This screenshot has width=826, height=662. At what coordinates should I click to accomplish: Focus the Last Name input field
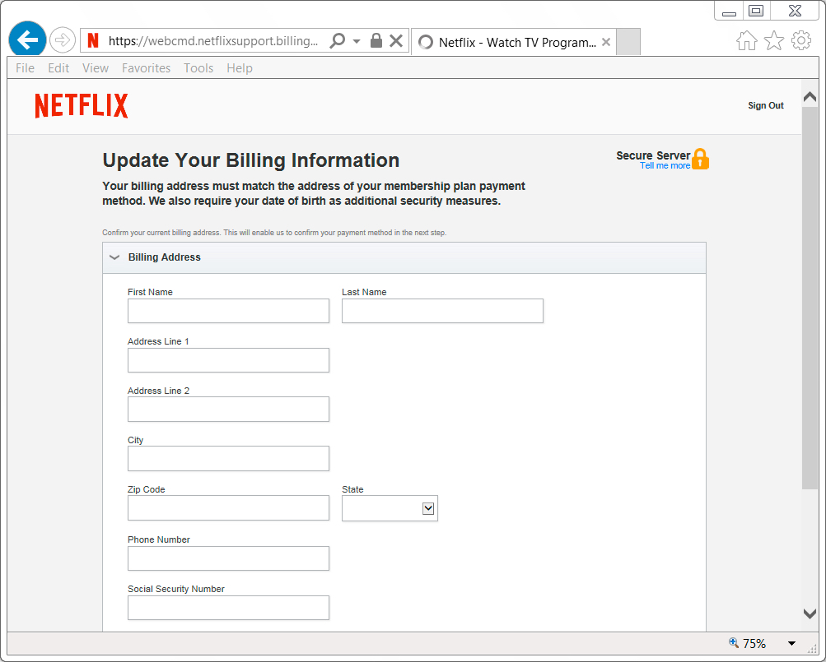pyautogui.click(x=442, y=311)
